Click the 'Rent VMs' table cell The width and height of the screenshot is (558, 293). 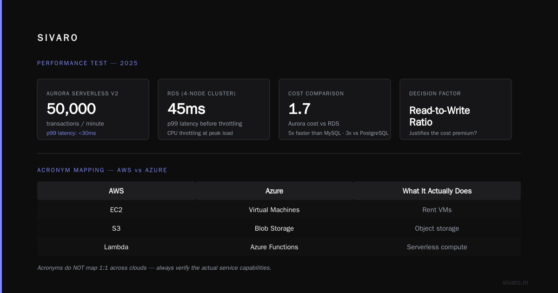click(437, 210)
